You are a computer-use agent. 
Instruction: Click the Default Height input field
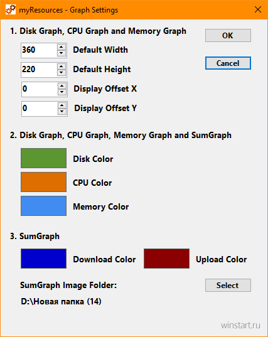coord(39,70)
